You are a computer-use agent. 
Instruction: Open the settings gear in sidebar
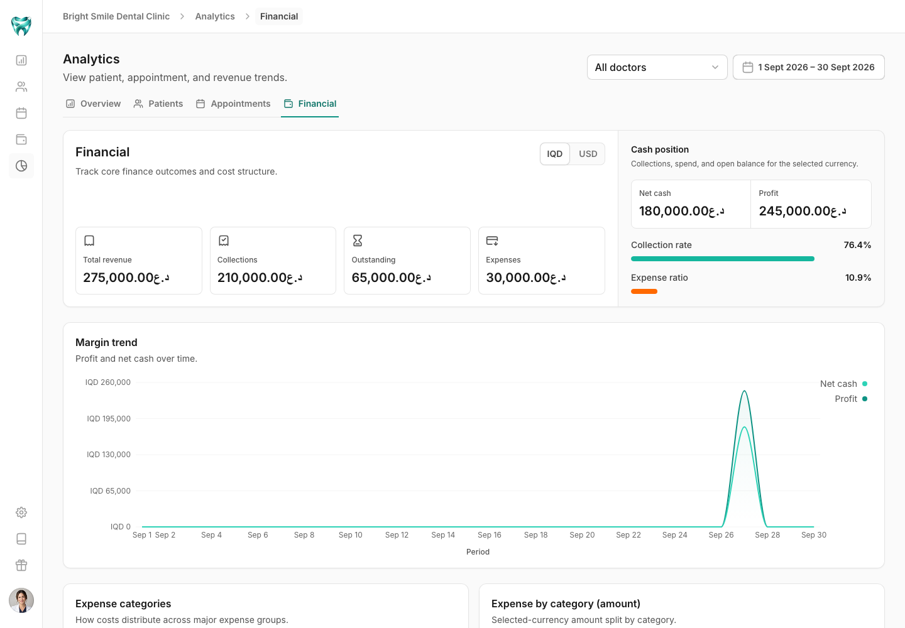click(x=21, y=512)
